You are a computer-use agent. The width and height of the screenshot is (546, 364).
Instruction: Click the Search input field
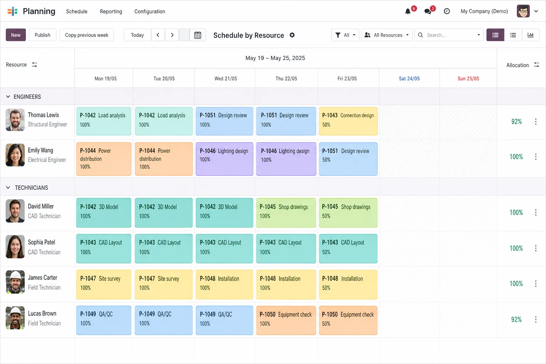[449, 35]
